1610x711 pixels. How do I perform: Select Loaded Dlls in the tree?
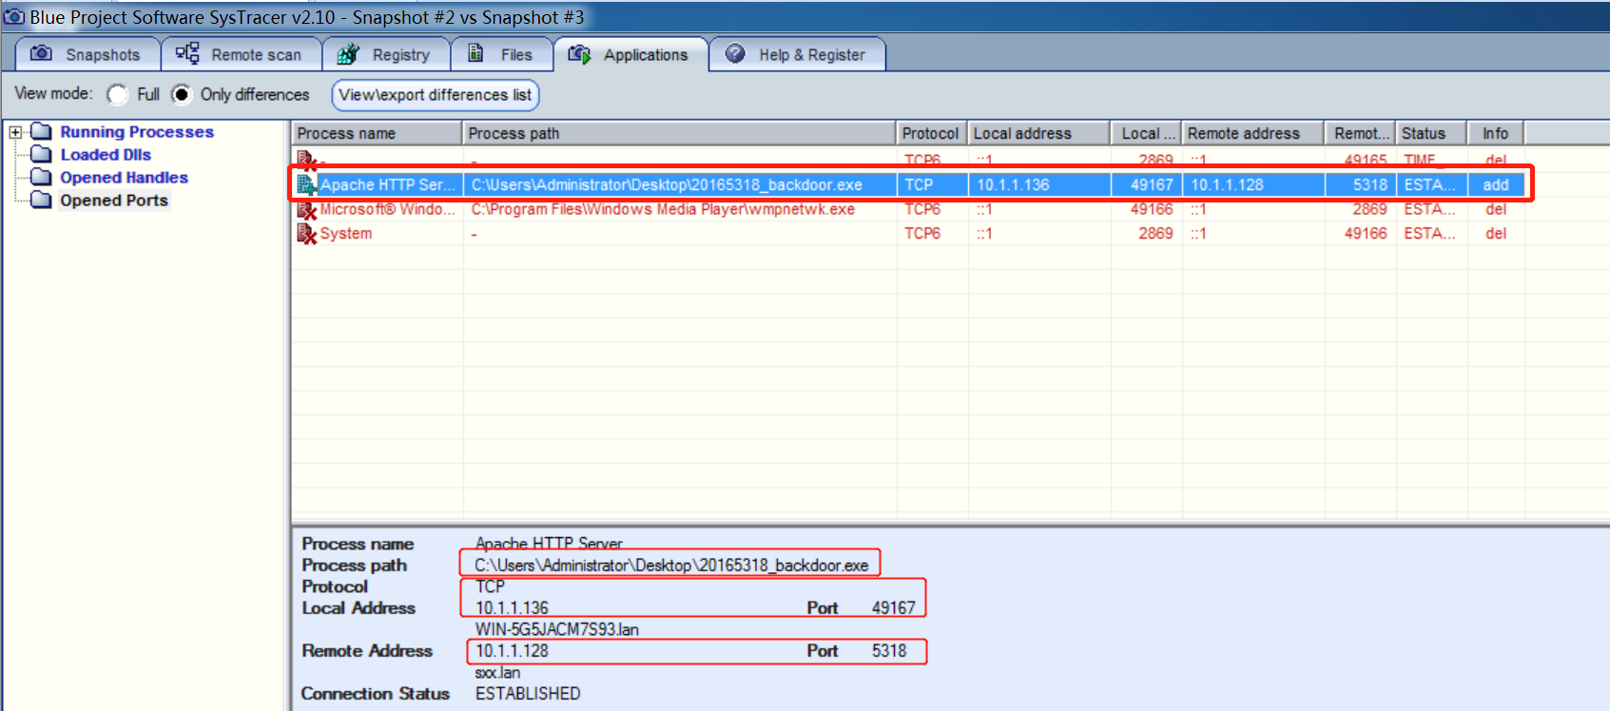106,155
